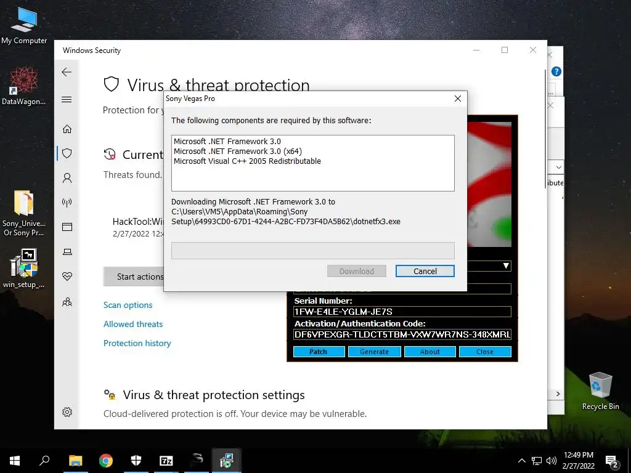The width and height of the screenshot is (631, 473).
Task: Select Recycle Bin desktop icon
Action: pos(600,391)
